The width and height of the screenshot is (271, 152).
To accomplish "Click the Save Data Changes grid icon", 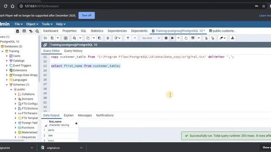I will click(x=66, y=38).
